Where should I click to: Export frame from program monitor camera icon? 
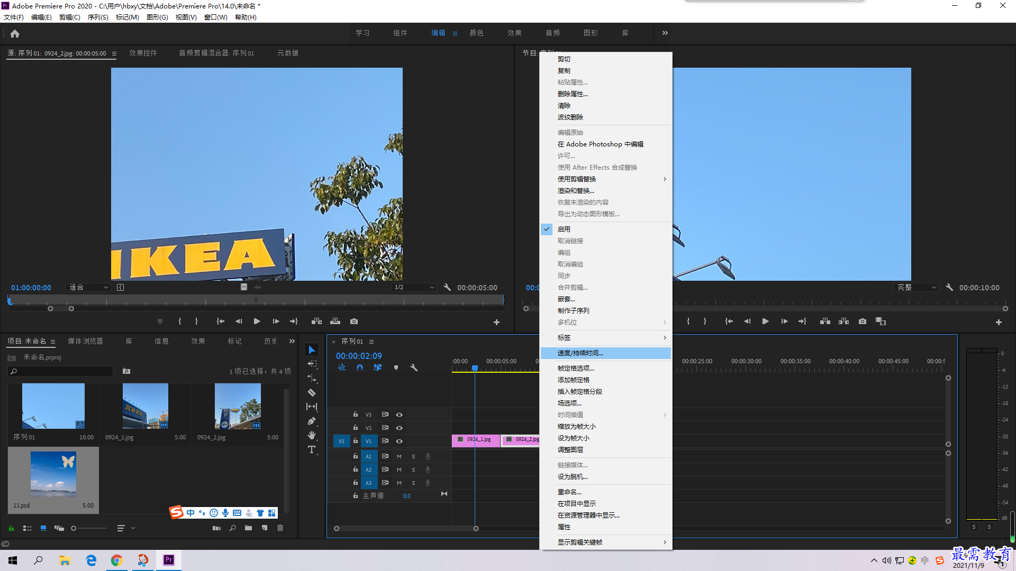(863, 321)
